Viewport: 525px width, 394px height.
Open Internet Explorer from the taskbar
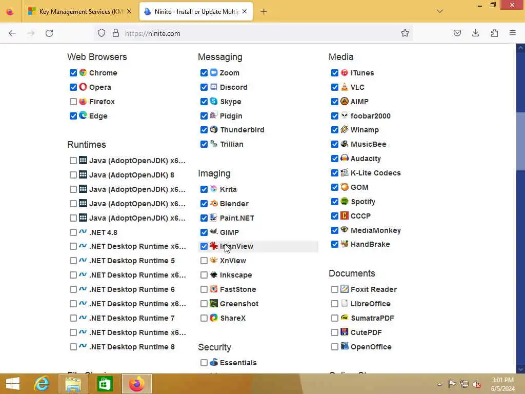[x=42, y=384]
